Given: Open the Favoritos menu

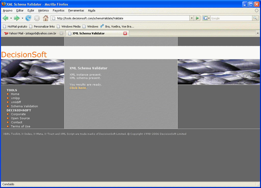Looking at the screenshot, I should tap(58, 10).
